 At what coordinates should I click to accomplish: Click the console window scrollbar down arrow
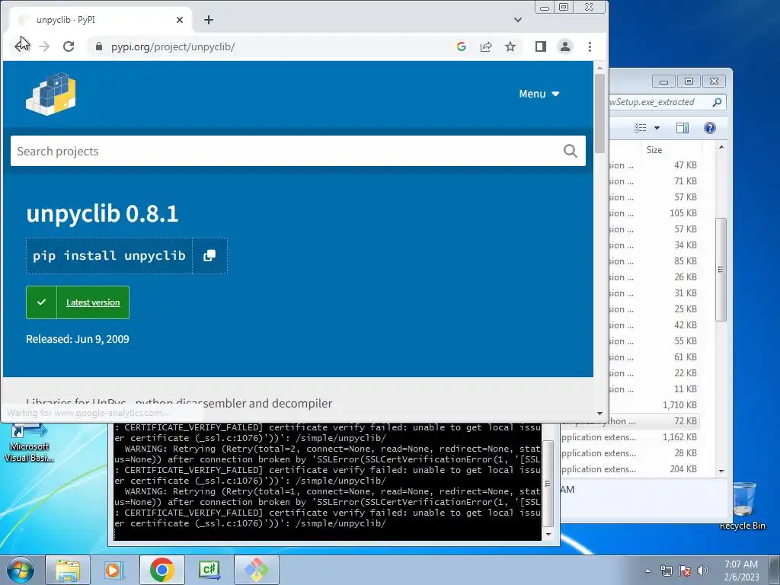click(548, 534)
